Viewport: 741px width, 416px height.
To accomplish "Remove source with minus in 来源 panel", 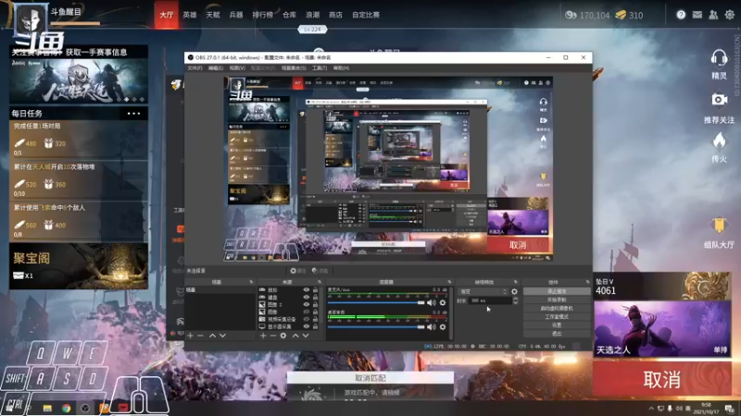I will point(273,336).
